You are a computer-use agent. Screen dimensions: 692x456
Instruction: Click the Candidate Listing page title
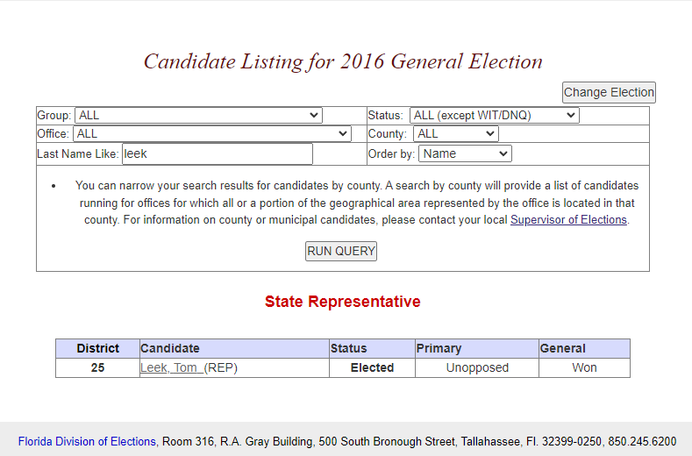[x=343, y=61]
